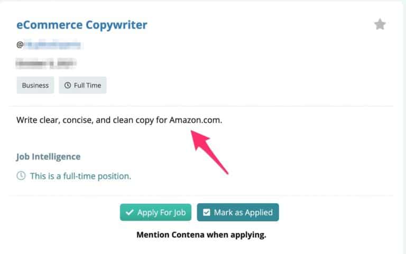Viewport: 406px width, 254px height.
Task: Apply using the Apply For Job button
Action: point(155,212)
